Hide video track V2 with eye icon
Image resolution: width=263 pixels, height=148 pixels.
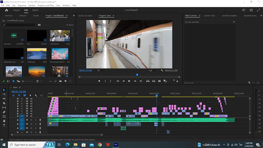tap(31, 113)
